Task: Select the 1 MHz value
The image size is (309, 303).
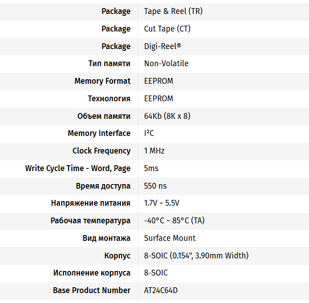Action: [x=154, y=151]
